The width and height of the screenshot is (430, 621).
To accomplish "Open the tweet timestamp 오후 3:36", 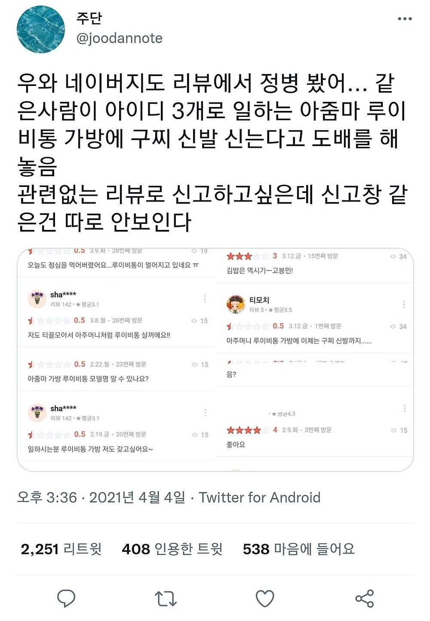I will coord(47,497).
